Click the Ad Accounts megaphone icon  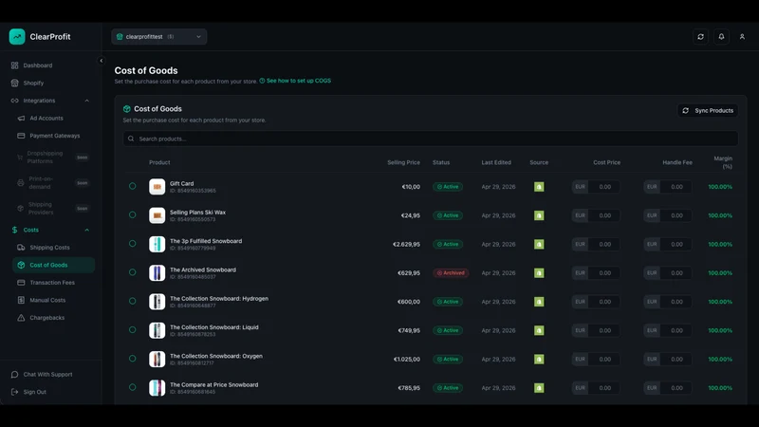coord(21,118)
